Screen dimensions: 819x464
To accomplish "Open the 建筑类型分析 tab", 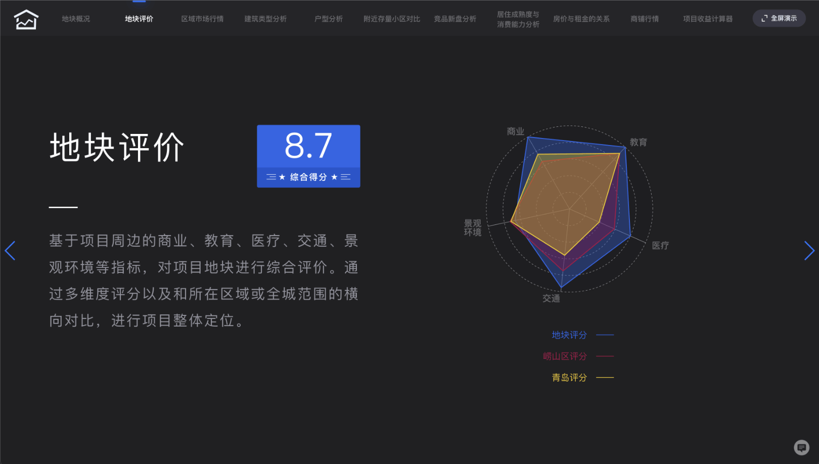I will point(265,19).
